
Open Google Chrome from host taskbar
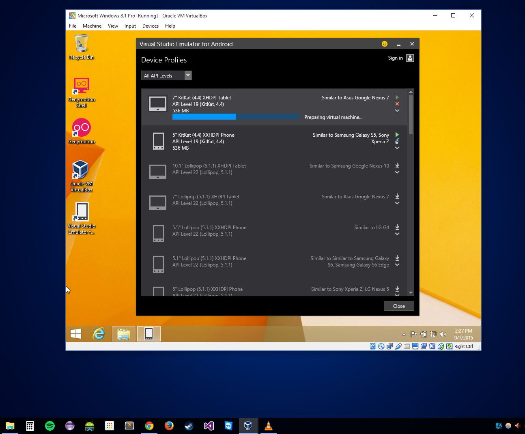tap(149, 426)
